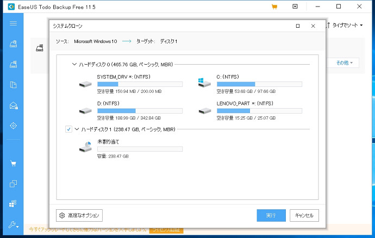Click the free space text '150.94 MB / 200.00 MB'

click(139, 91)
